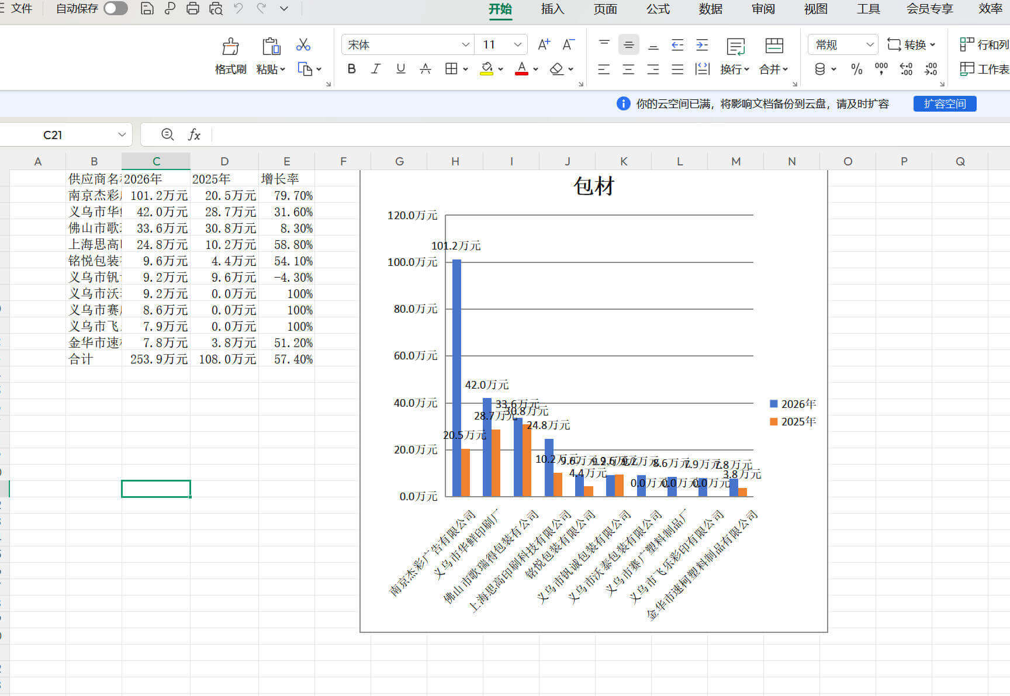Click the Increase font size icon
The width and height of the screenshot is (1010, 696).
coord(544,45)
